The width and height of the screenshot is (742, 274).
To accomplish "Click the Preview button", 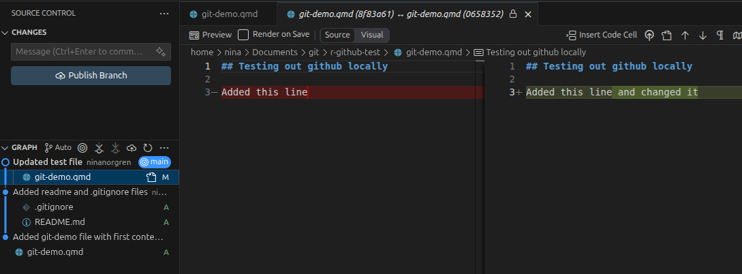I will click(211, 35).
